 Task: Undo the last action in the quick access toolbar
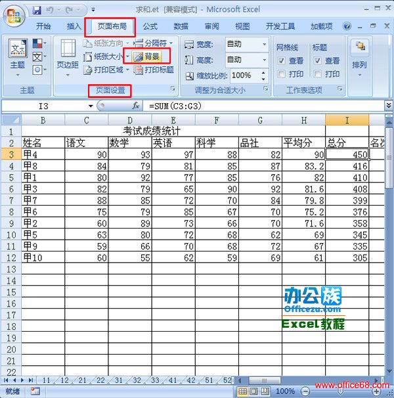[50, 10]
